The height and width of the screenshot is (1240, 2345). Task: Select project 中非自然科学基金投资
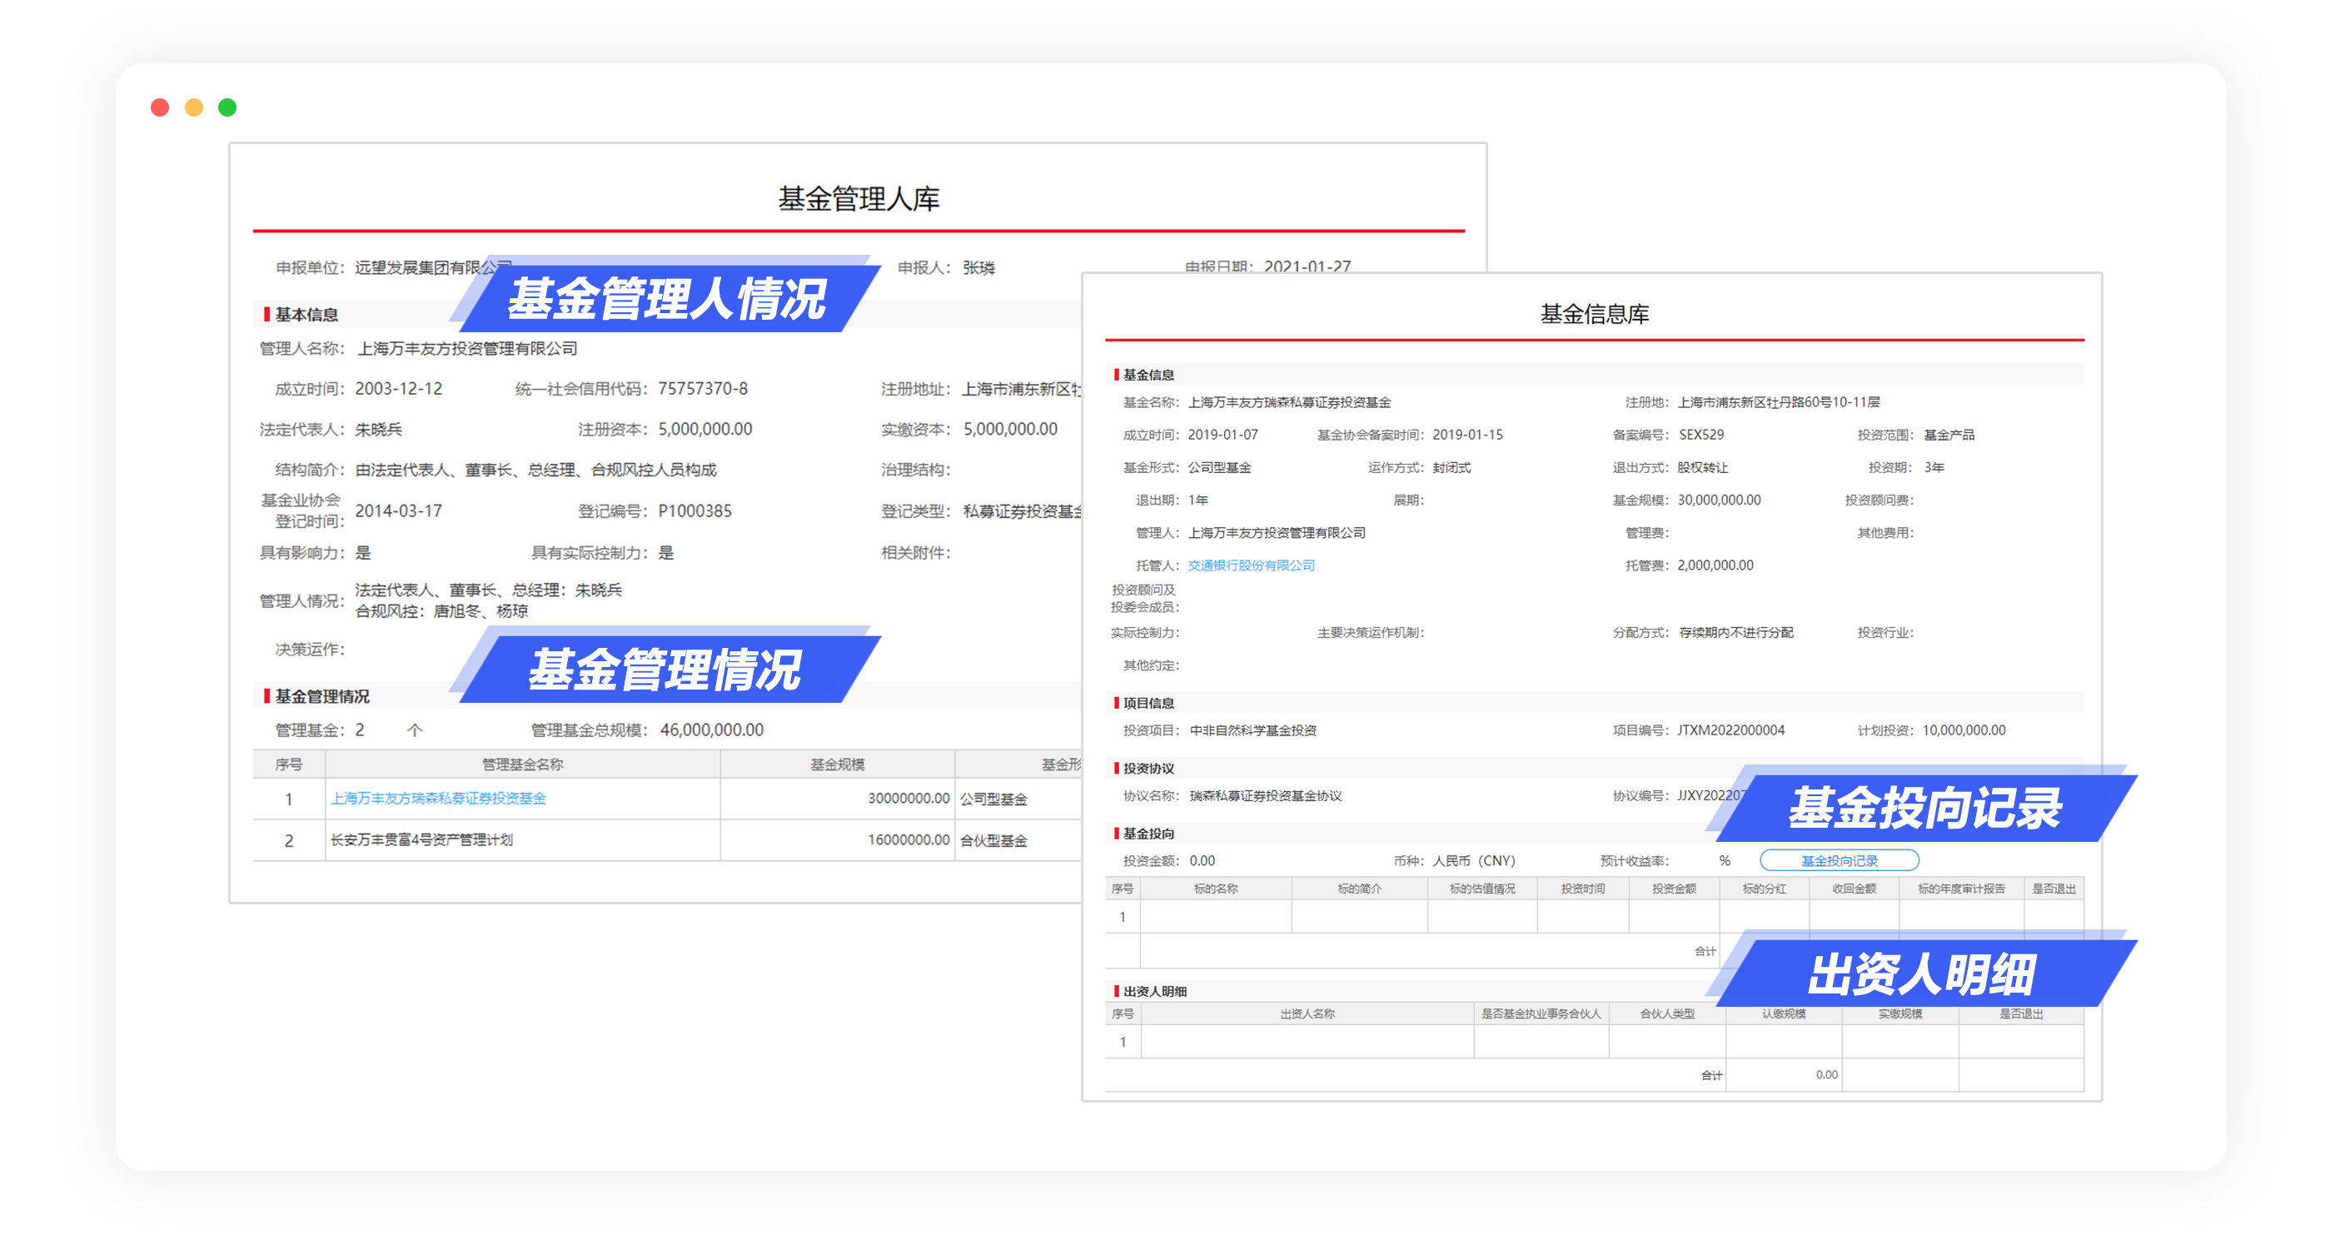point(1252,730)
